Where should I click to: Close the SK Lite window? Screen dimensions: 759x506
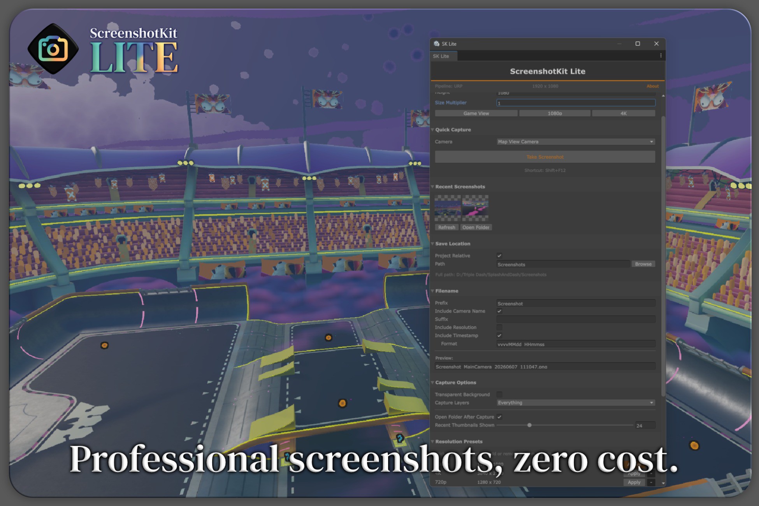[656, 44]
